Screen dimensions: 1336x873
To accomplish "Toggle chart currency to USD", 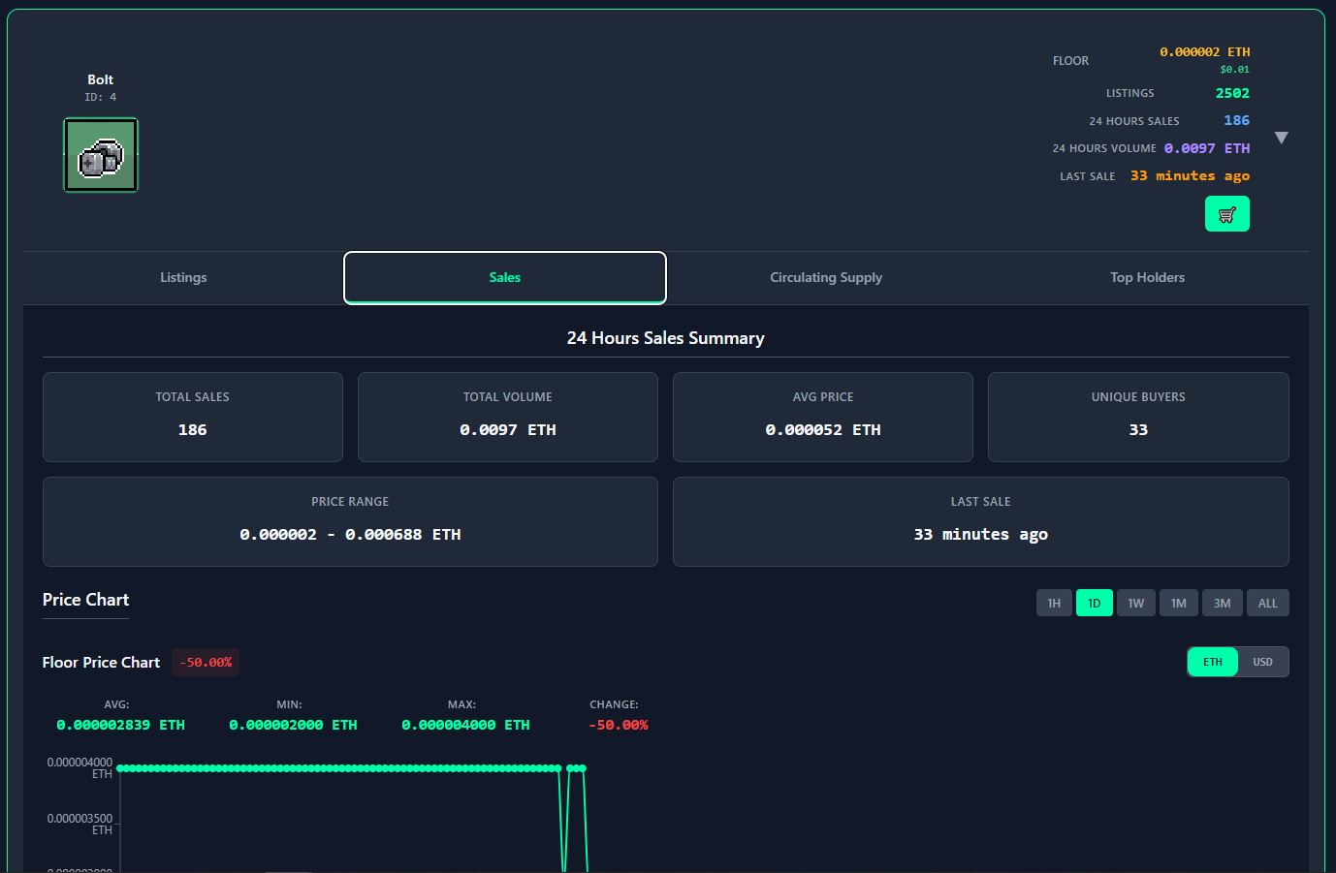I will point(1262,662).
